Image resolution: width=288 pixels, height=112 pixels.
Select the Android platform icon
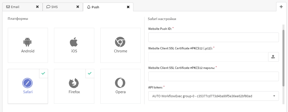(x=28, y=42)
